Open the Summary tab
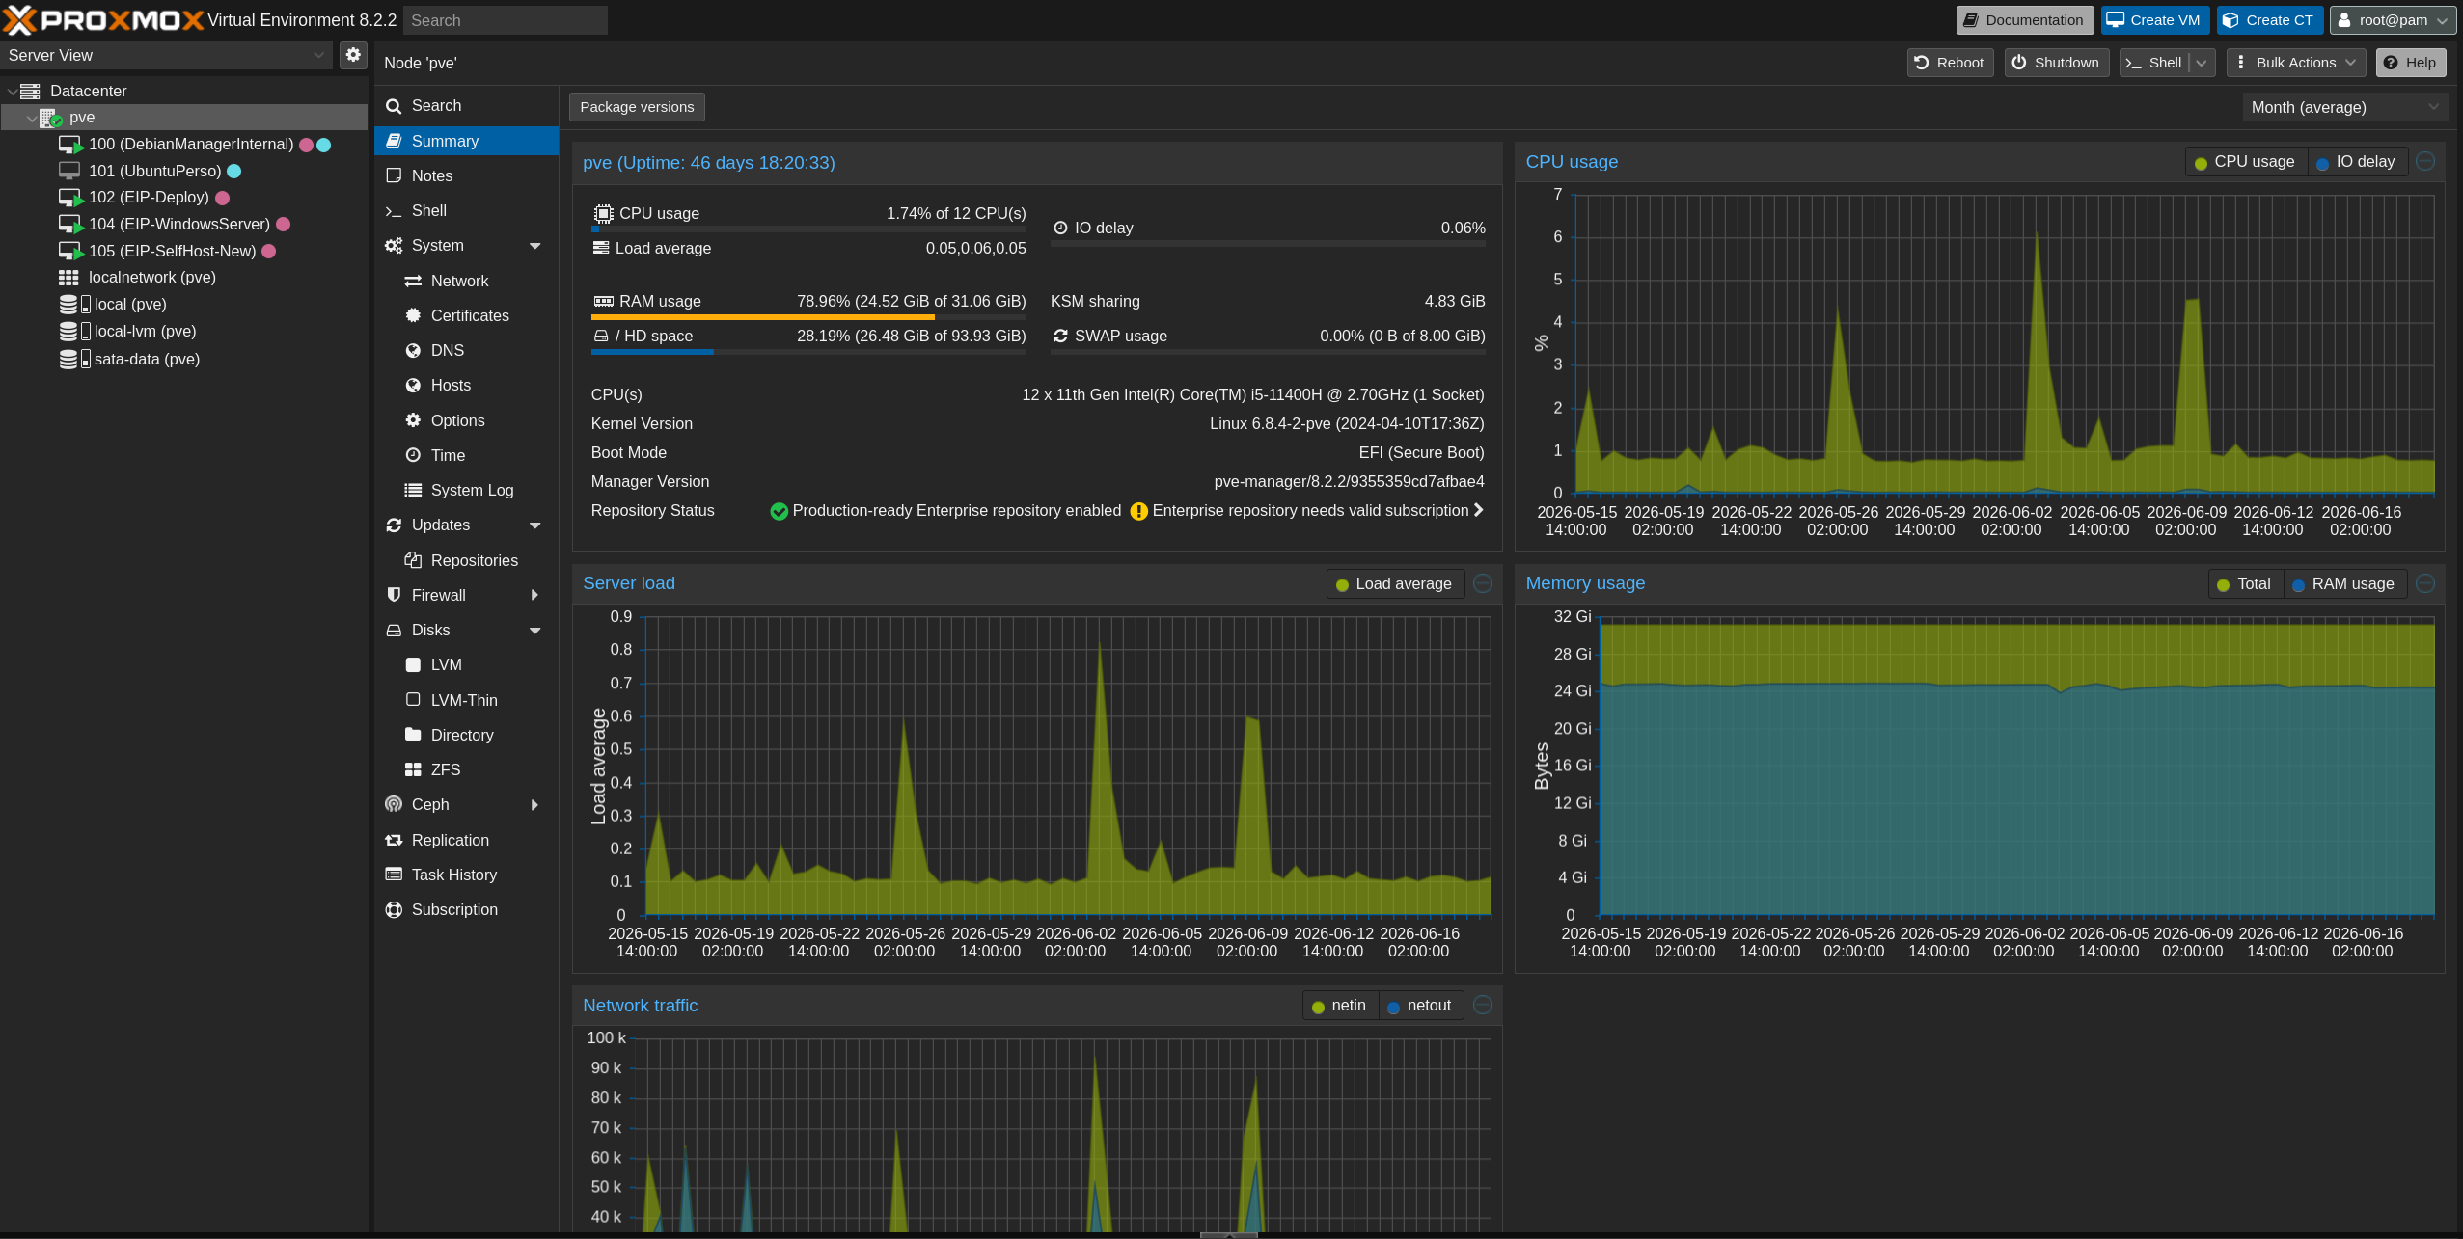2463x1239 pixels. (x=466, y=141)
